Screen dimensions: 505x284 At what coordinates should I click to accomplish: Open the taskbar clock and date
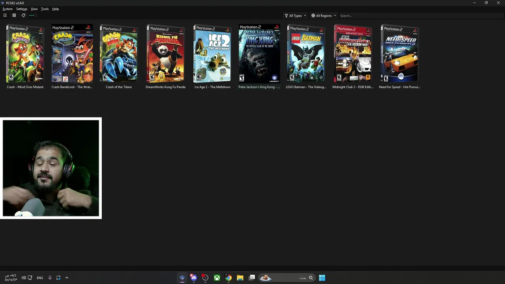11,278
